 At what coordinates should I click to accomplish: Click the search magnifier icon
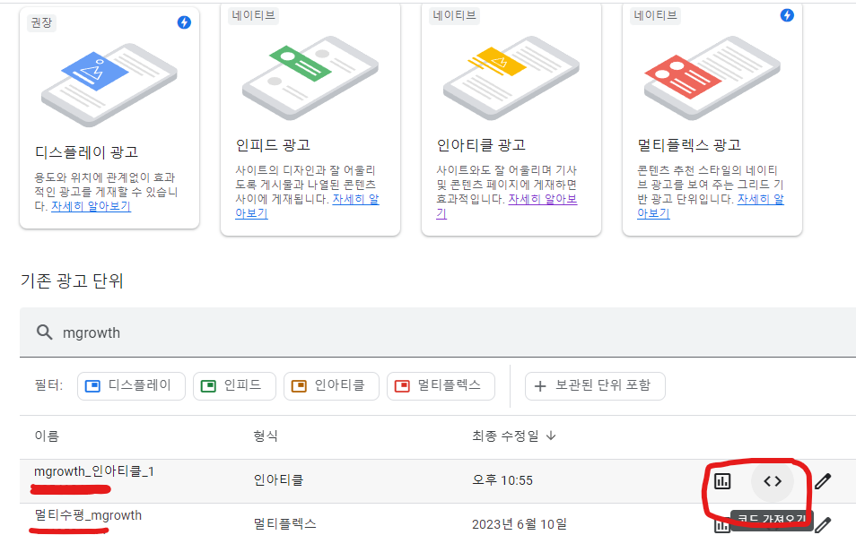pos(45,332)
